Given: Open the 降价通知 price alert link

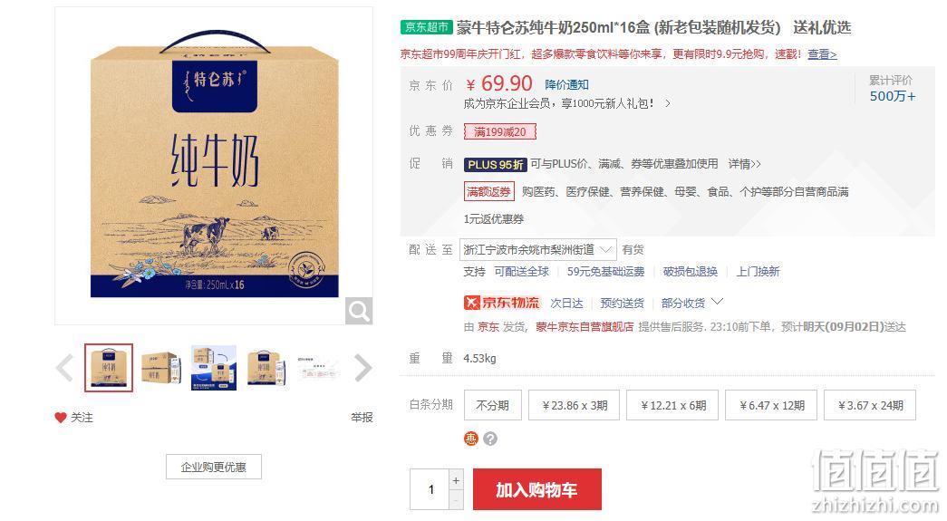Looking at the screenshot, I should [566, 84].
